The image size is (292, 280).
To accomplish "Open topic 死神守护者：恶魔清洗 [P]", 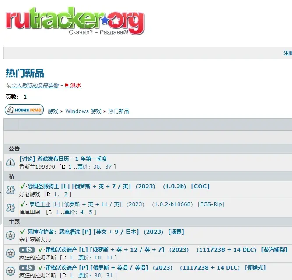I will pos(106,232).
